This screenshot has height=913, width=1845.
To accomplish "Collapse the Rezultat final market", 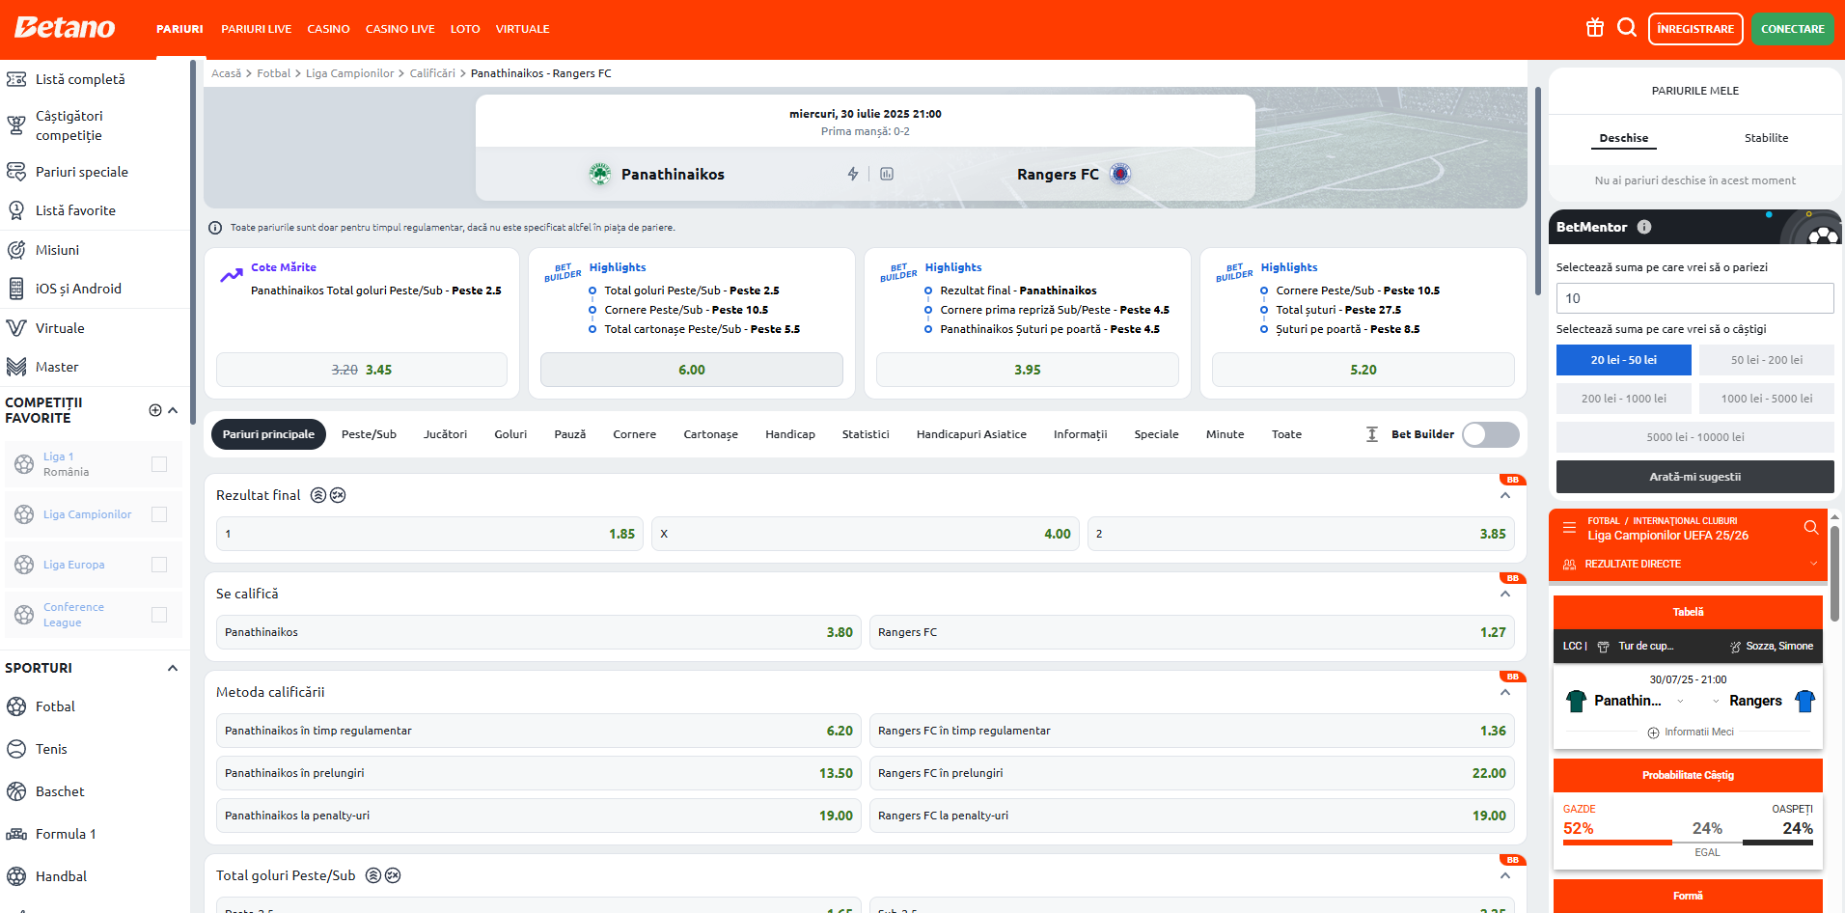I will click(x=1505, y=495).
